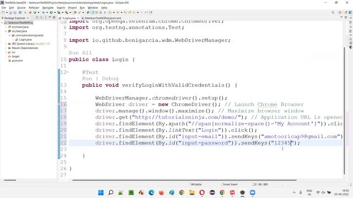Open the Run button dropdown arrow
This screenshot has width=353, height=198.
(55, 13)
